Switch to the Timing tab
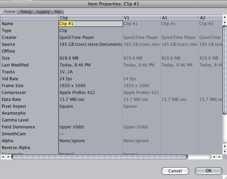The height and width of the screenshot is (179, 227). tap(26, 12)
